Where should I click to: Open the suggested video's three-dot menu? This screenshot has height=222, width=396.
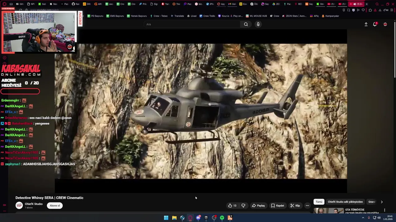coord(385,210)
